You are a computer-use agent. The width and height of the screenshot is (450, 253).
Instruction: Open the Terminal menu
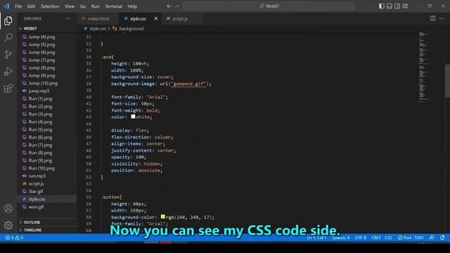click(x=113, y=6)
